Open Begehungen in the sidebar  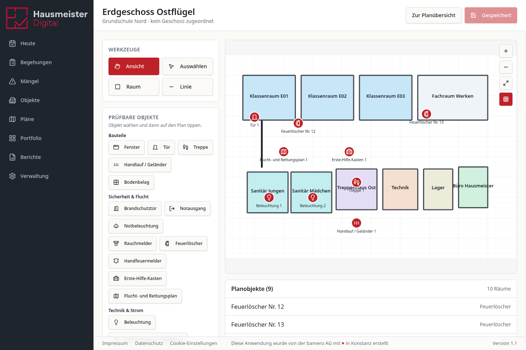47,62
